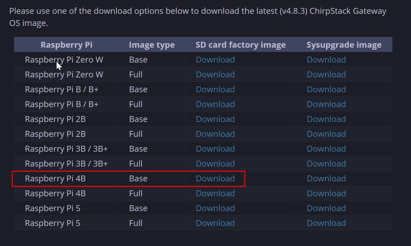The height and width of the screenshot is (246, 411).
Task: Download SD card image for Pi 3B / 3B+ Full
Action: [x=215, y=164]
